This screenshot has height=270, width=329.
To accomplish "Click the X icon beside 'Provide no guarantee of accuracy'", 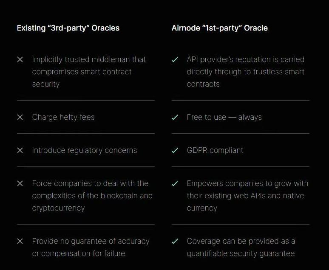I will [20, 241].
